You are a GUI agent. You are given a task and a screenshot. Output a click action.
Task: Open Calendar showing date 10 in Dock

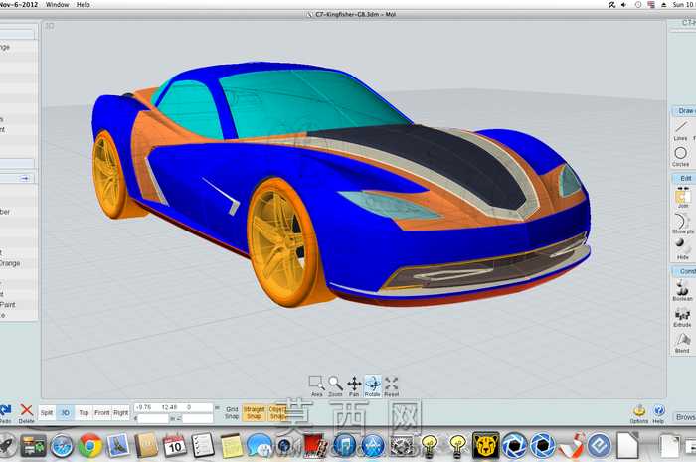click(x=174, y=445)
